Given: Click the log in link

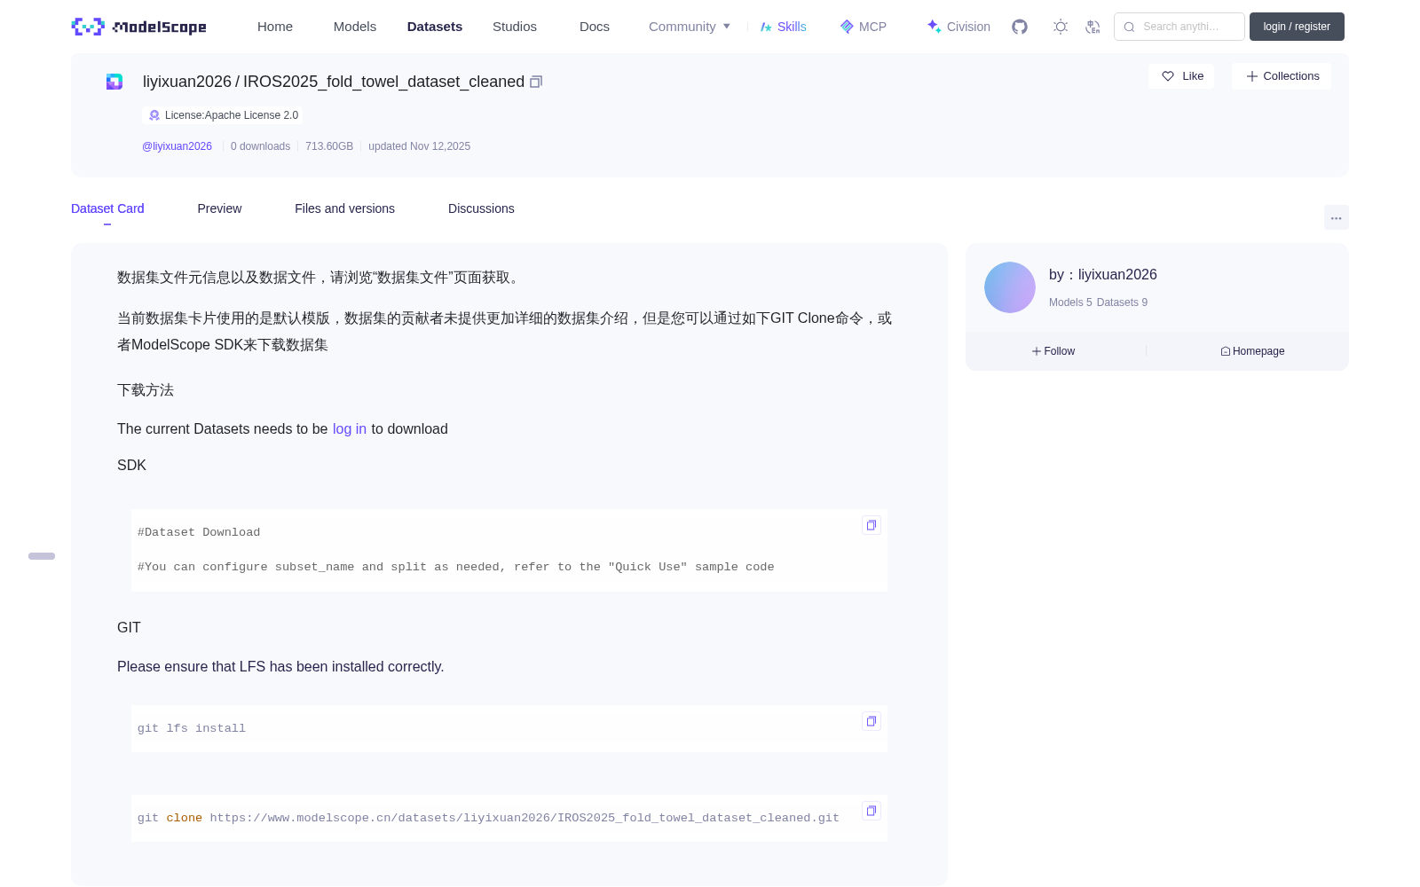Looking at the screenshot, I should tap(350, 429).
